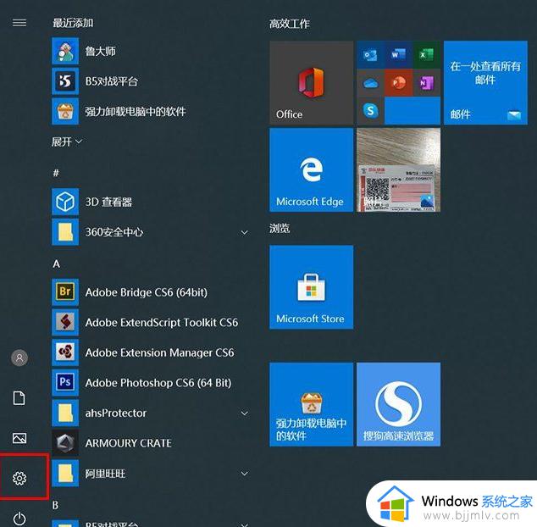Open OneNote icon in Office group tile
The image size is (537, 527).
(x=426, y=83)
